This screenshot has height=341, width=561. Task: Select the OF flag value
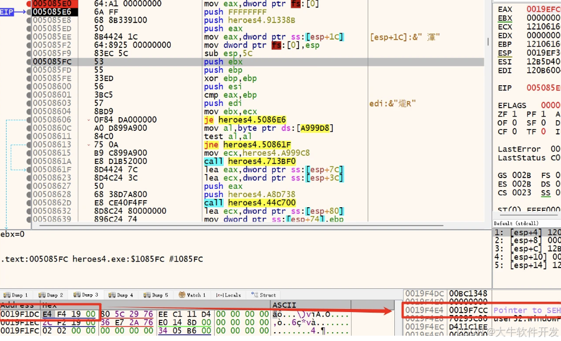515,123
